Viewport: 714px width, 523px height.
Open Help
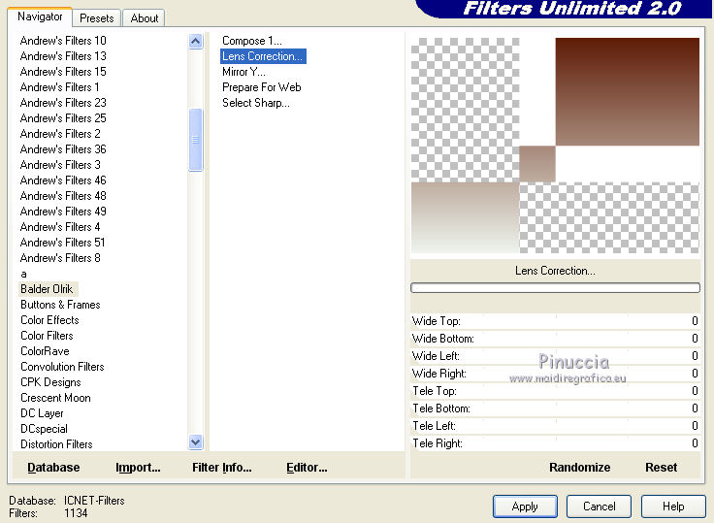click(x=673, y=507)
